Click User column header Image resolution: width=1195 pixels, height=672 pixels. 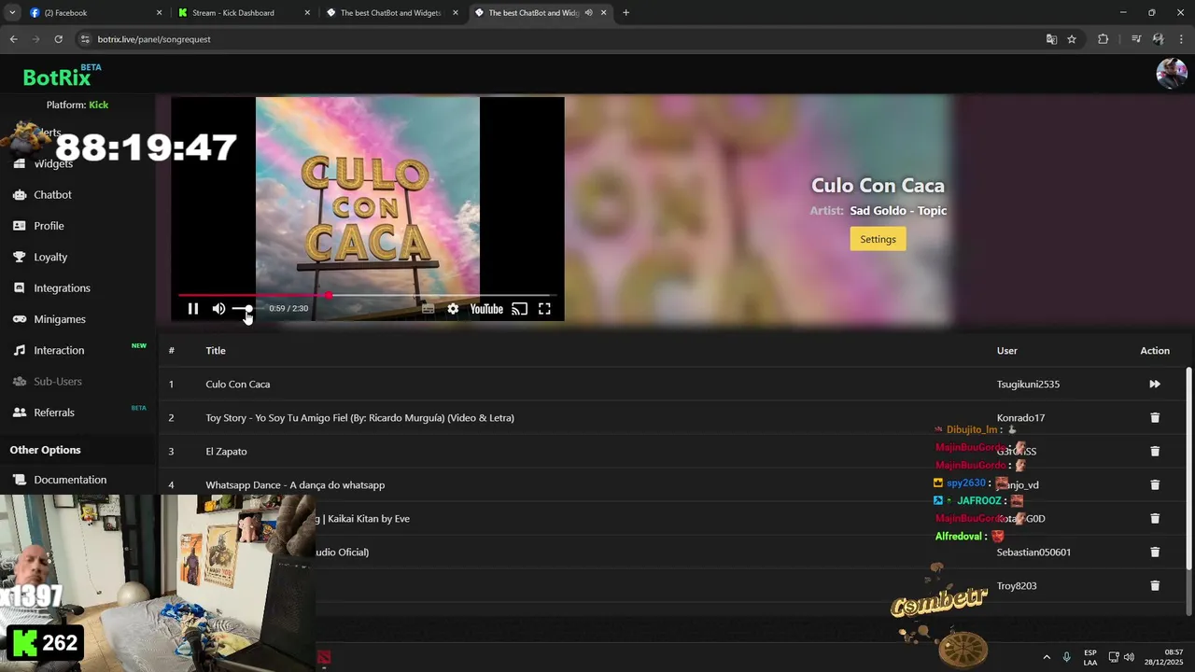[1006, 351]
